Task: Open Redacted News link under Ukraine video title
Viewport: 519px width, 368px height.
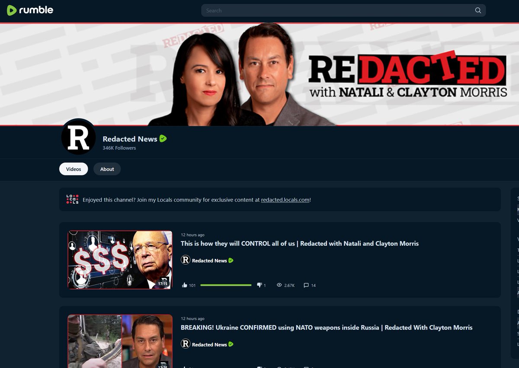Action: pos(209,345)
